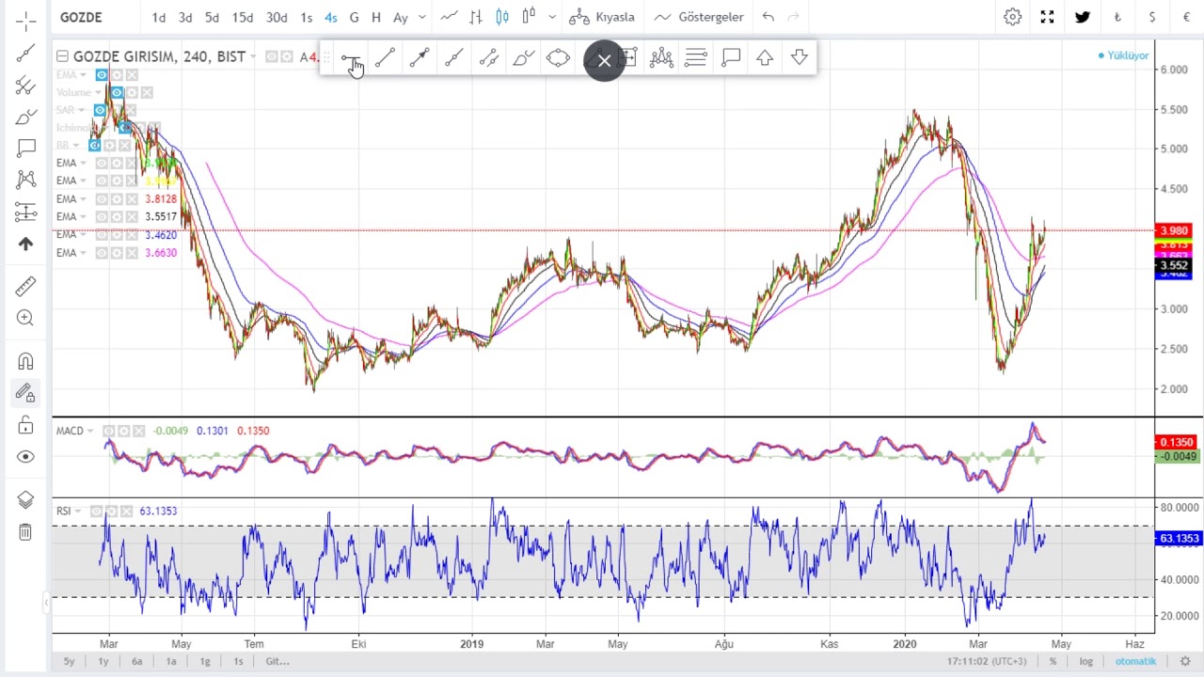This screenshot has width=1204, height=677.
Task: Open Git... go-to-date button
Action: pyautogui.click(x=277, y=661)
